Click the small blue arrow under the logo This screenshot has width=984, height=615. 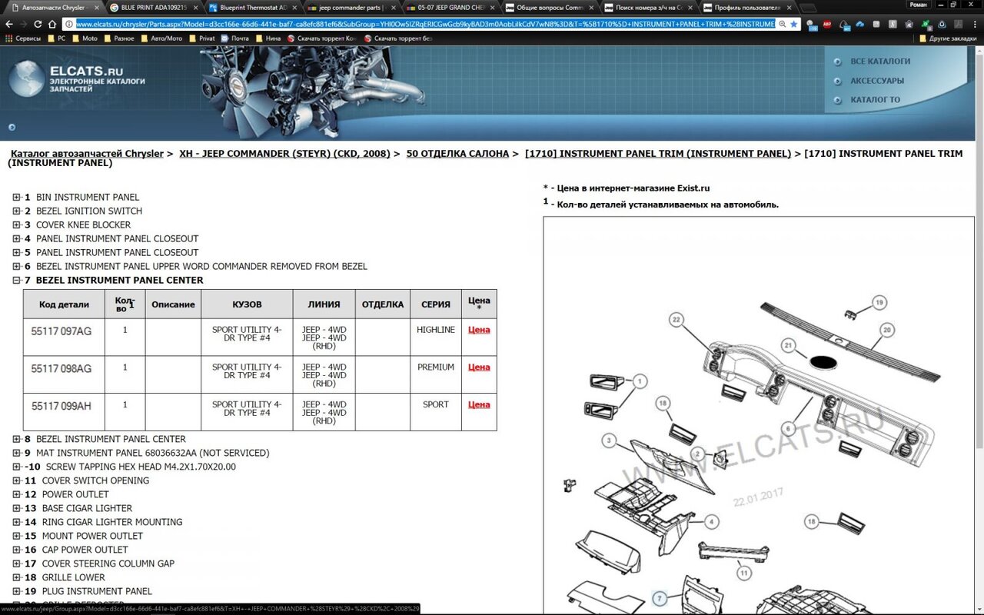coord(12,128)
